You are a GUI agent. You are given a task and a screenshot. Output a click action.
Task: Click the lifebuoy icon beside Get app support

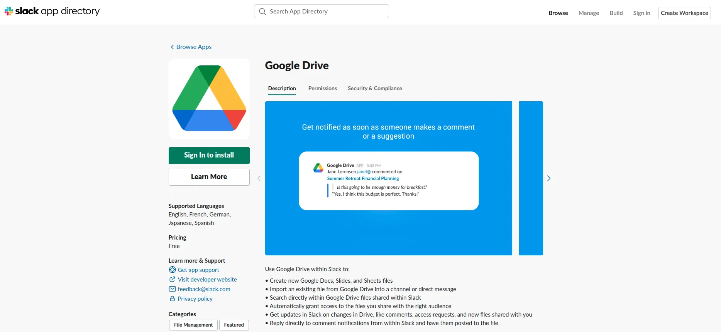coord(172,270)
